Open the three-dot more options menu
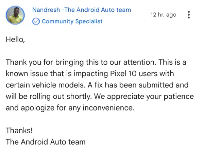Screen dimensions: 204x149 (189, 15)
